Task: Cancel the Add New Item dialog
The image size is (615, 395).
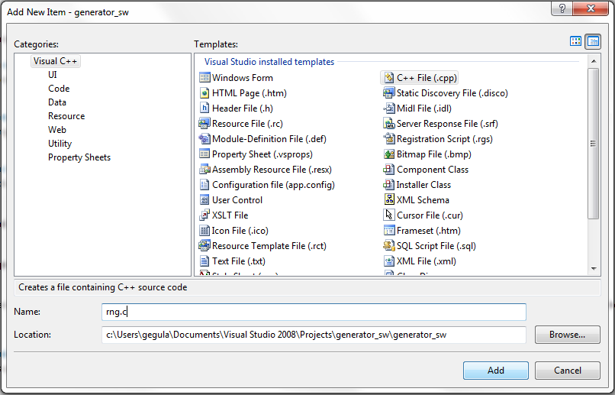Action: click(x=568, y=371)
